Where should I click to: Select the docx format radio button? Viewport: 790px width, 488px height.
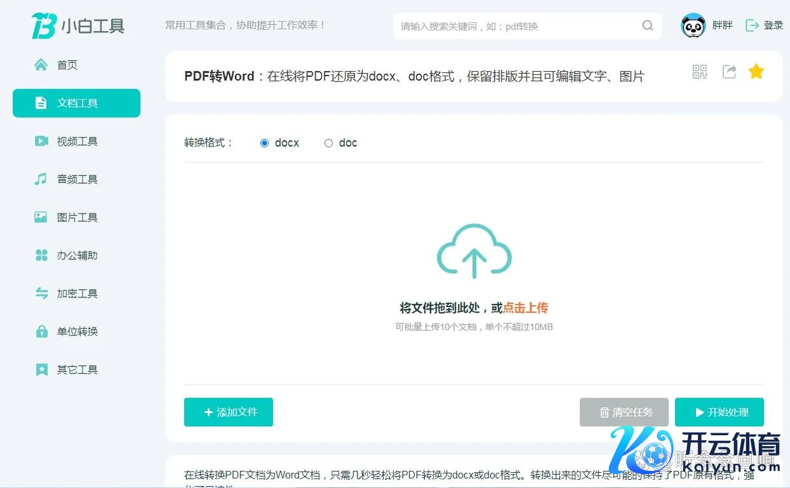[x=265, y=143]
